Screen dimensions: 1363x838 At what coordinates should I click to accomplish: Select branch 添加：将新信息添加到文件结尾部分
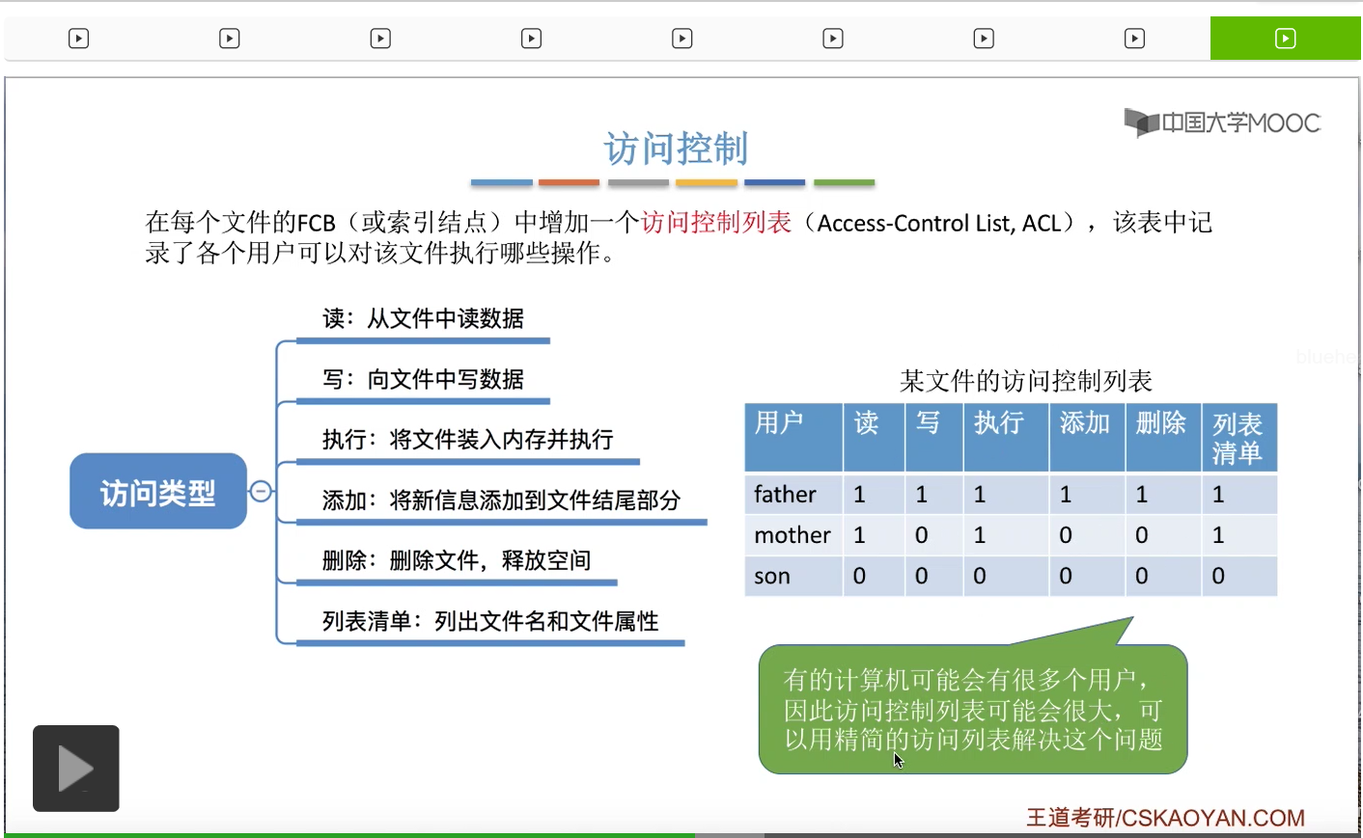pyautogui.click(x=501, y=500)
